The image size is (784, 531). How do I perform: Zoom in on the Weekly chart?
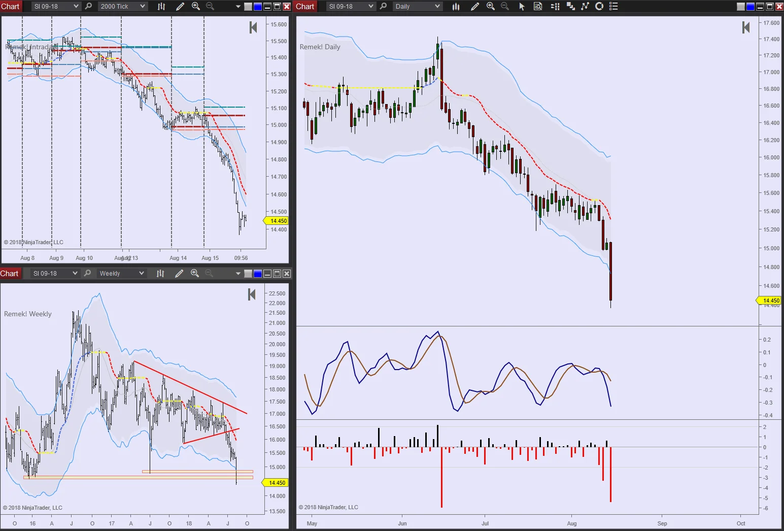pyautogui.click(x=195, y=274)
